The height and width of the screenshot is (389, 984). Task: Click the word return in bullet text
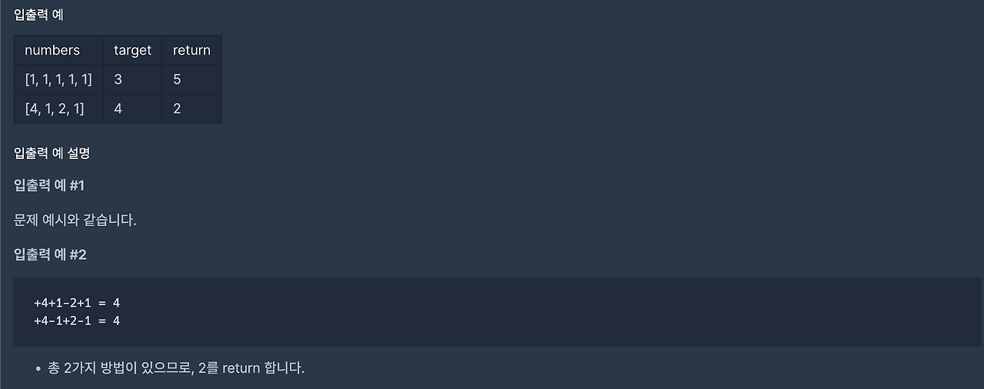[x=241, y=368]
